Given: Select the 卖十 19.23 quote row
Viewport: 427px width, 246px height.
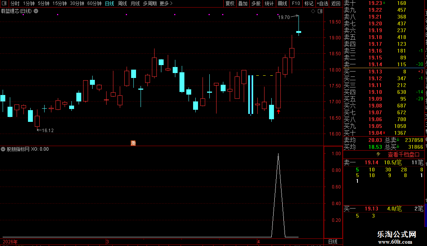Looking at the screenshot, I should tap(384, 3).
